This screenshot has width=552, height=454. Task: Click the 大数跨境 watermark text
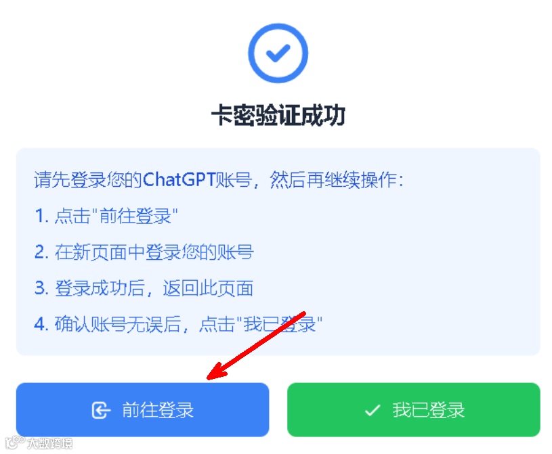click(x=50, y=443)
